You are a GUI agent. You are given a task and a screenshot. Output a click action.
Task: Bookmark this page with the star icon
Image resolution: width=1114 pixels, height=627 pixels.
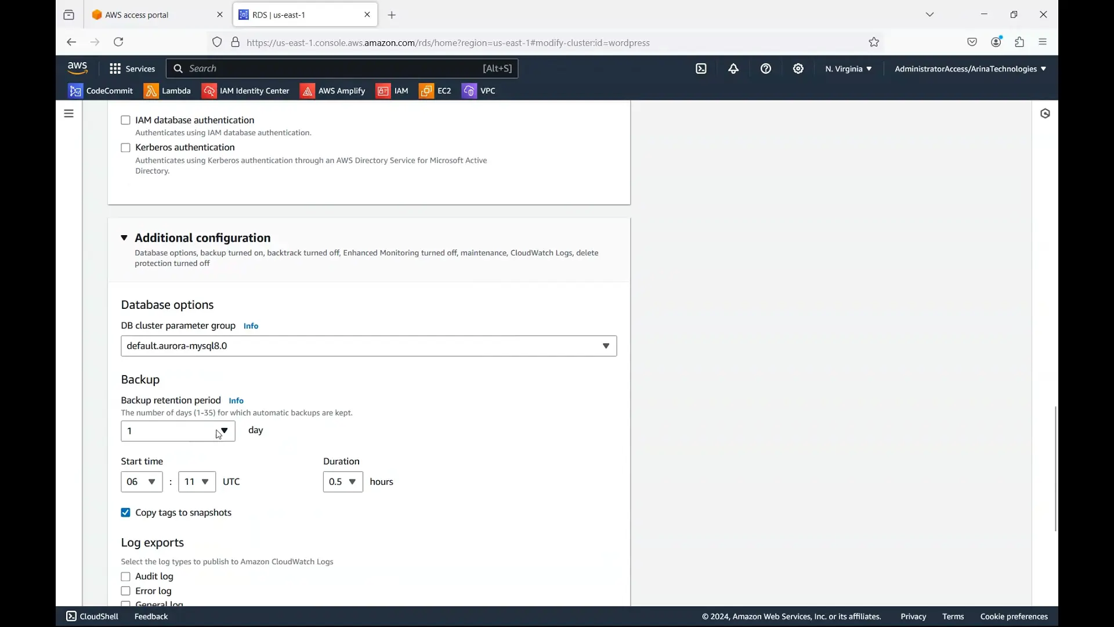pos(874,42)
